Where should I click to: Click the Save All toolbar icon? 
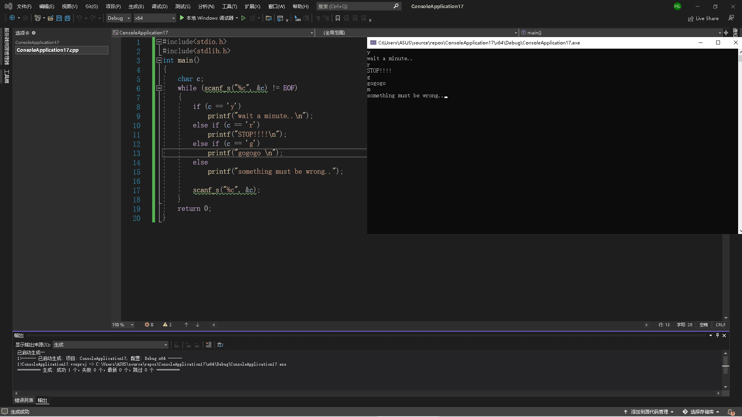67,18
